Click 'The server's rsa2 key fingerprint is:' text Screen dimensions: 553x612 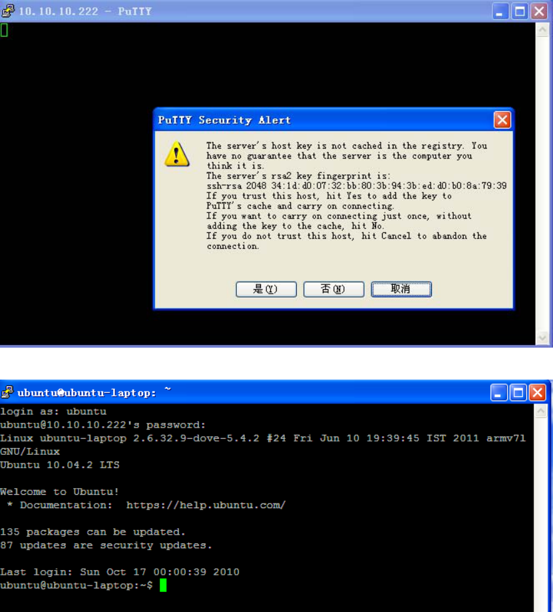pyautogui.click(x=298, y=176)
